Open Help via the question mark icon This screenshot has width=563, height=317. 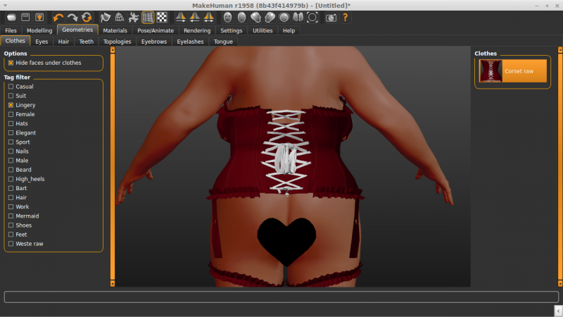tap(345, 17)
